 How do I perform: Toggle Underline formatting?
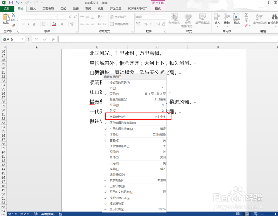(x=34, y=24)
